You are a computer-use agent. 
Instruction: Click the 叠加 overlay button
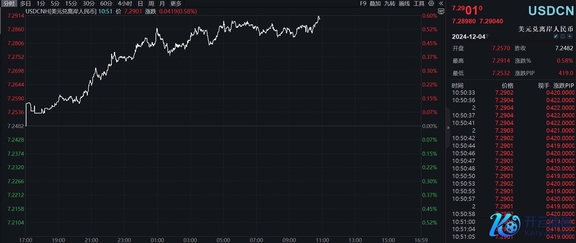pyautogui.click(x=375, y=3)
